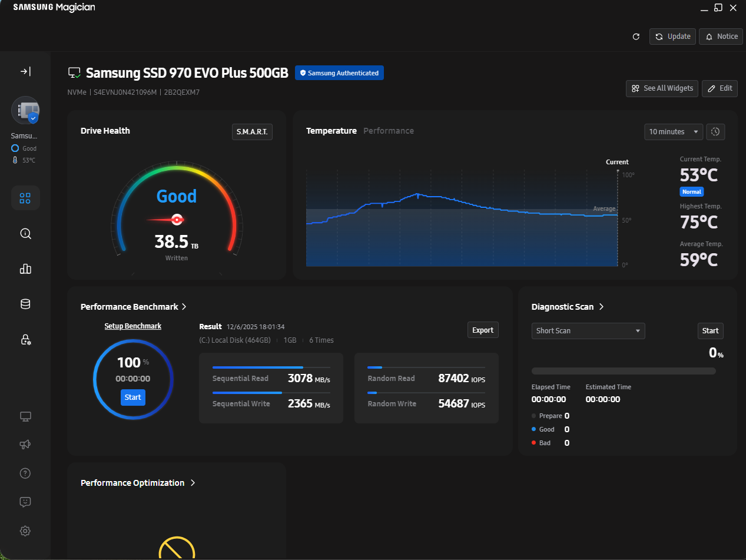
Task: Expand the sidebar with the arrow icon
Action: 25,71
